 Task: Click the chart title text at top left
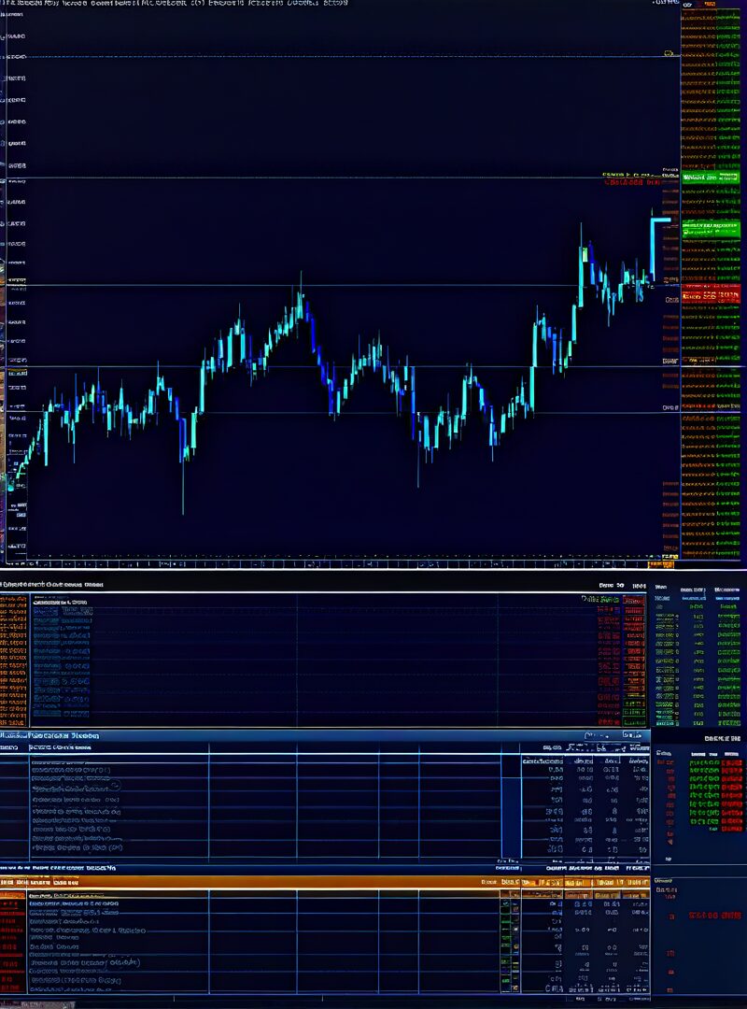[x=177, y=4]
